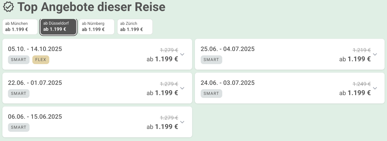Select the ab München departure tab
Image resolution: width=387 pixels, height=141 pixels.
20,27
